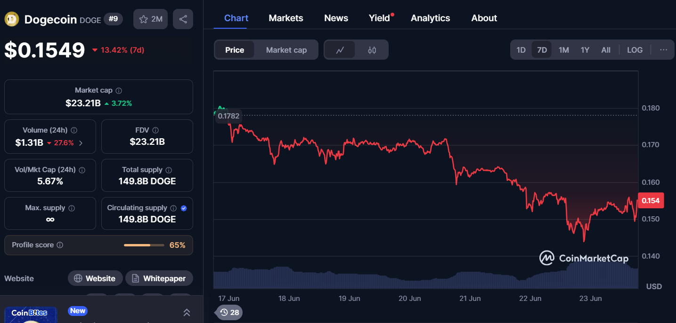Click the Dogecoin name heading

coord(50,19)
